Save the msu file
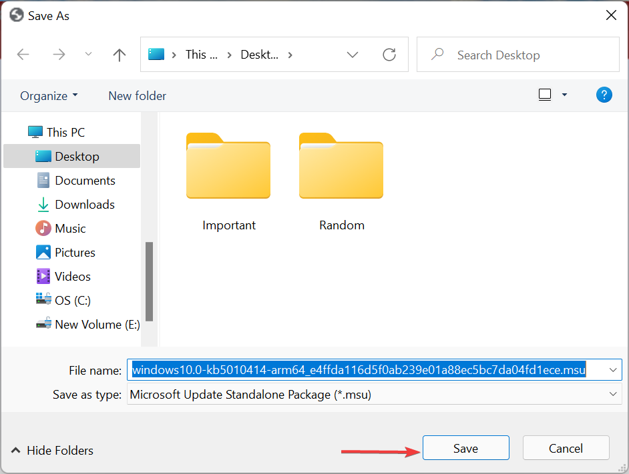The width and height of the screenshot is (629, 474). (465, 448)
